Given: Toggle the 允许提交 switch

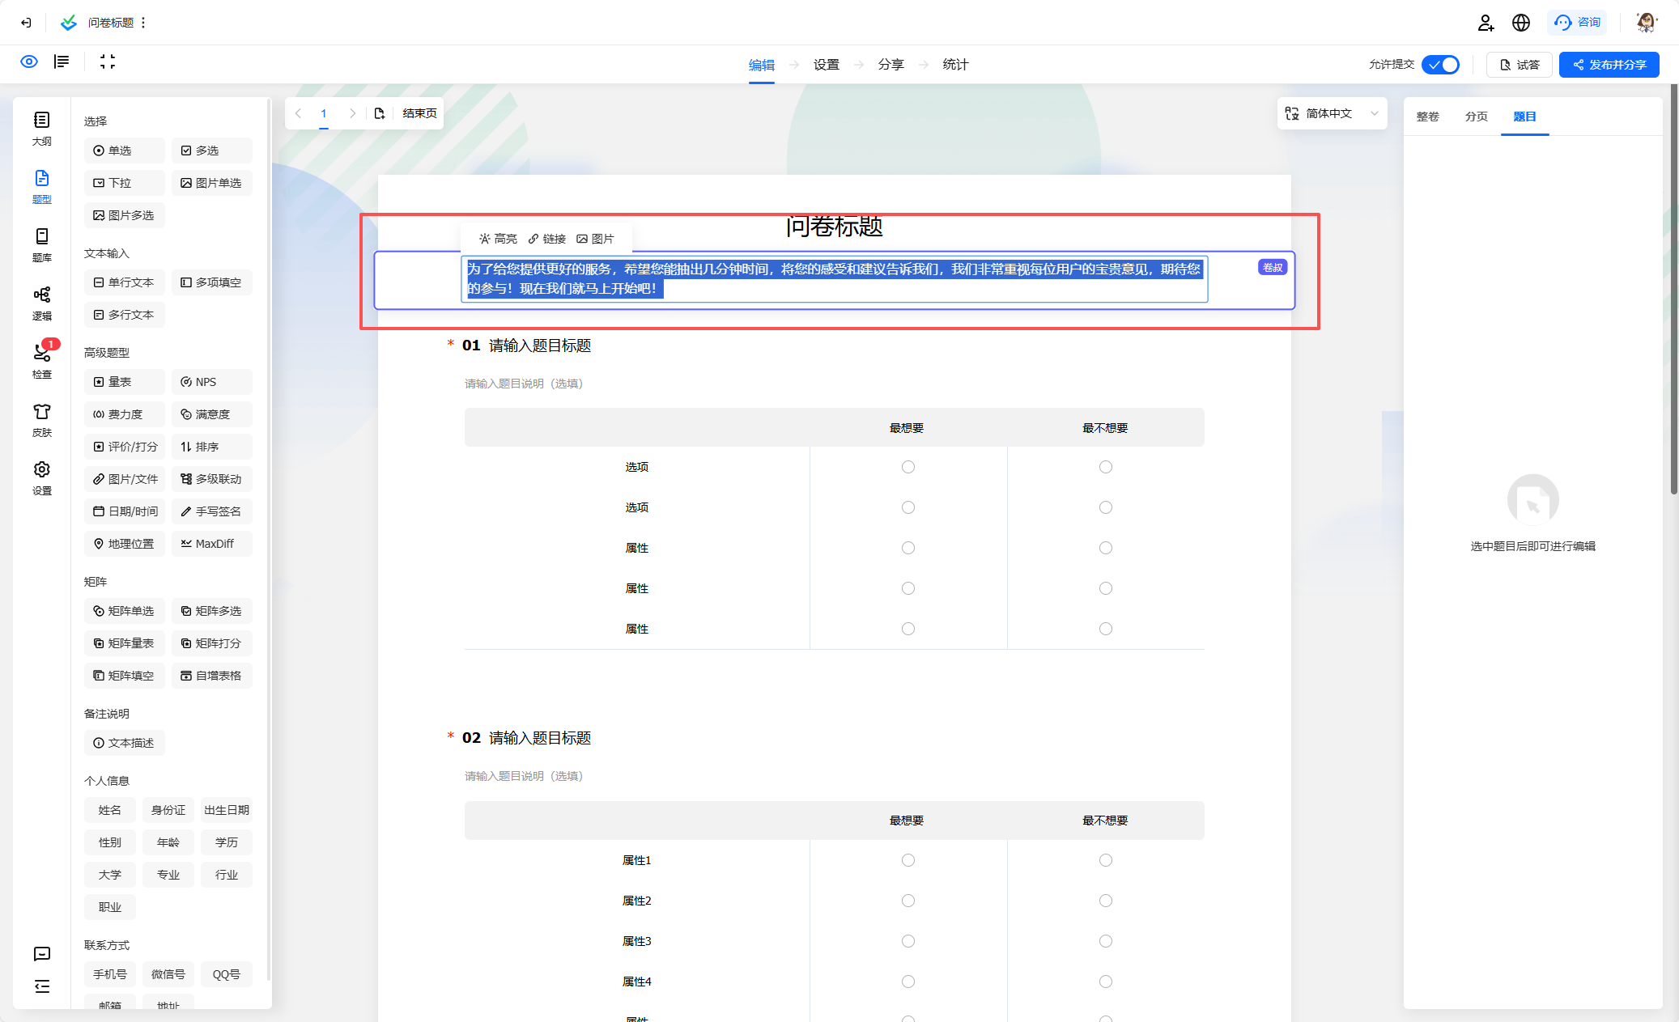Looking at the screenshot, I should [x=1441, y=65].
